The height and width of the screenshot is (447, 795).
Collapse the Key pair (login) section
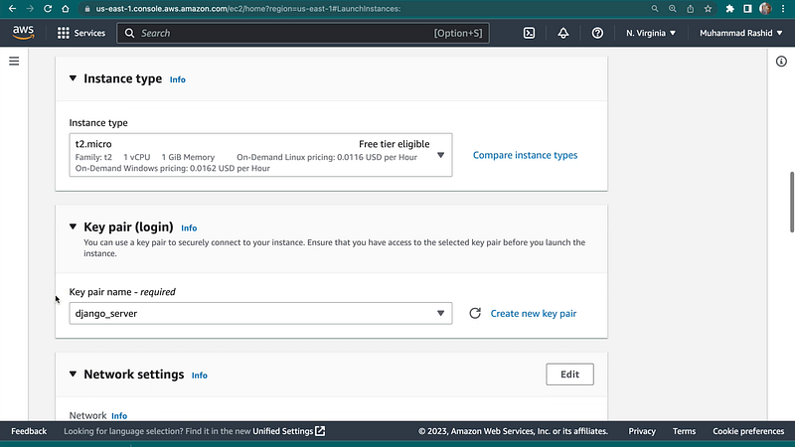[73, 226]
